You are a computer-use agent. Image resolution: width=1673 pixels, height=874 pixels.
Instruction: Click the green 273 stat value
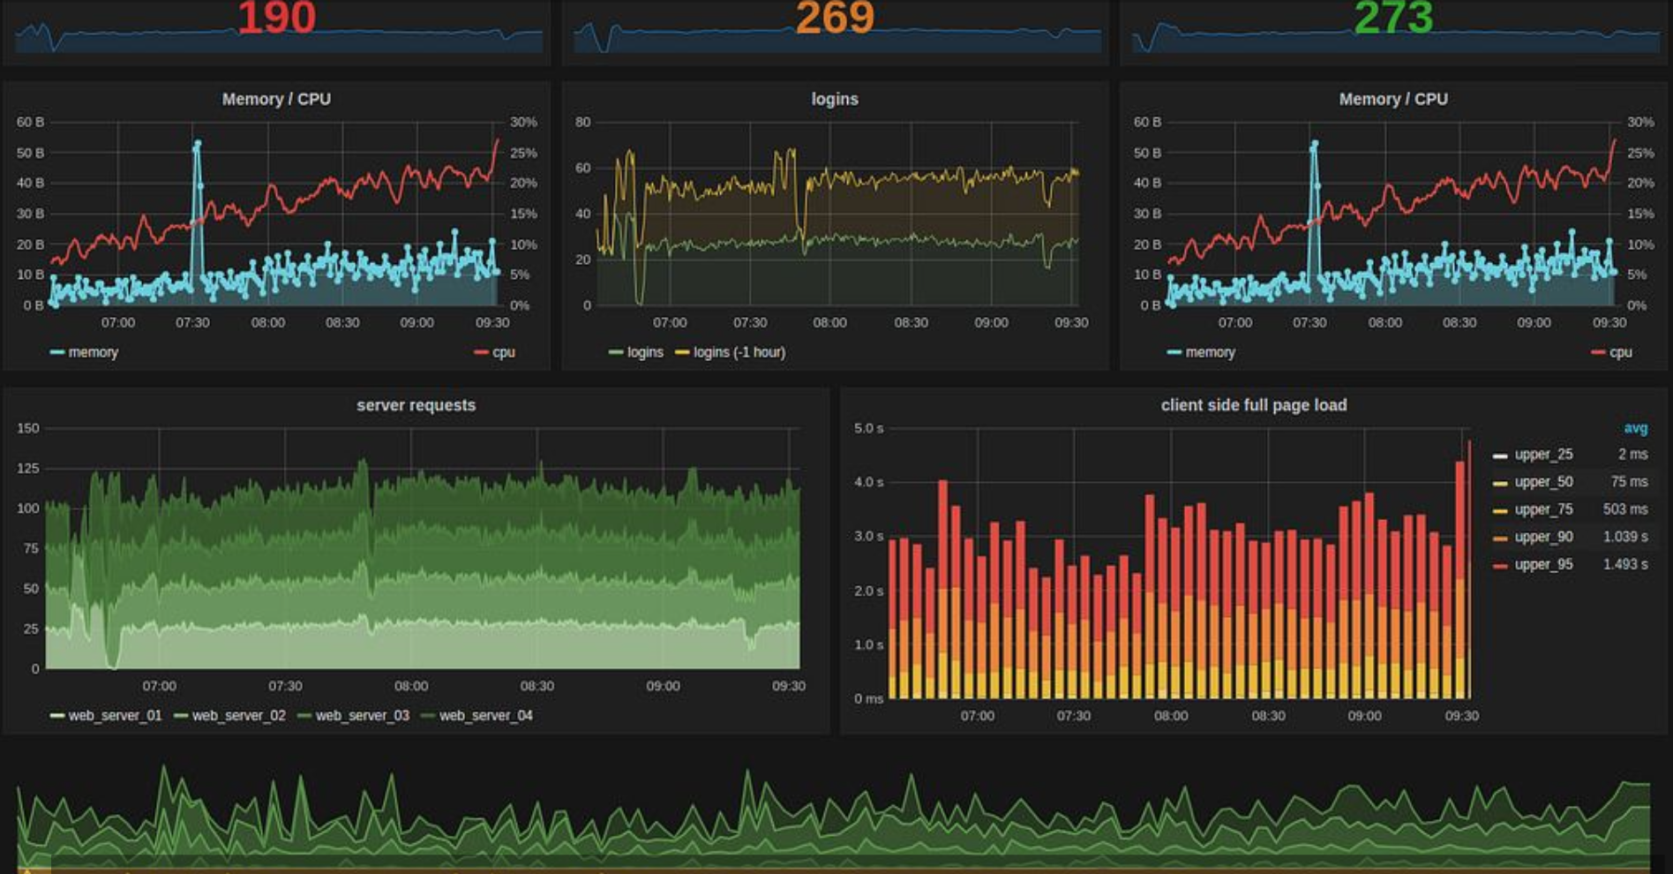pos(1393,18)
